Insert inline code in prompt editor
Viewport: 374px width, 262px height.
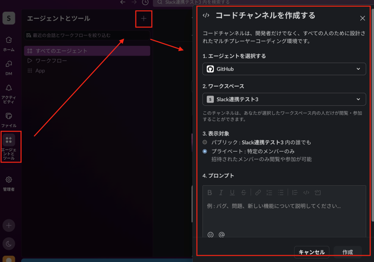(x=306, y=193)
